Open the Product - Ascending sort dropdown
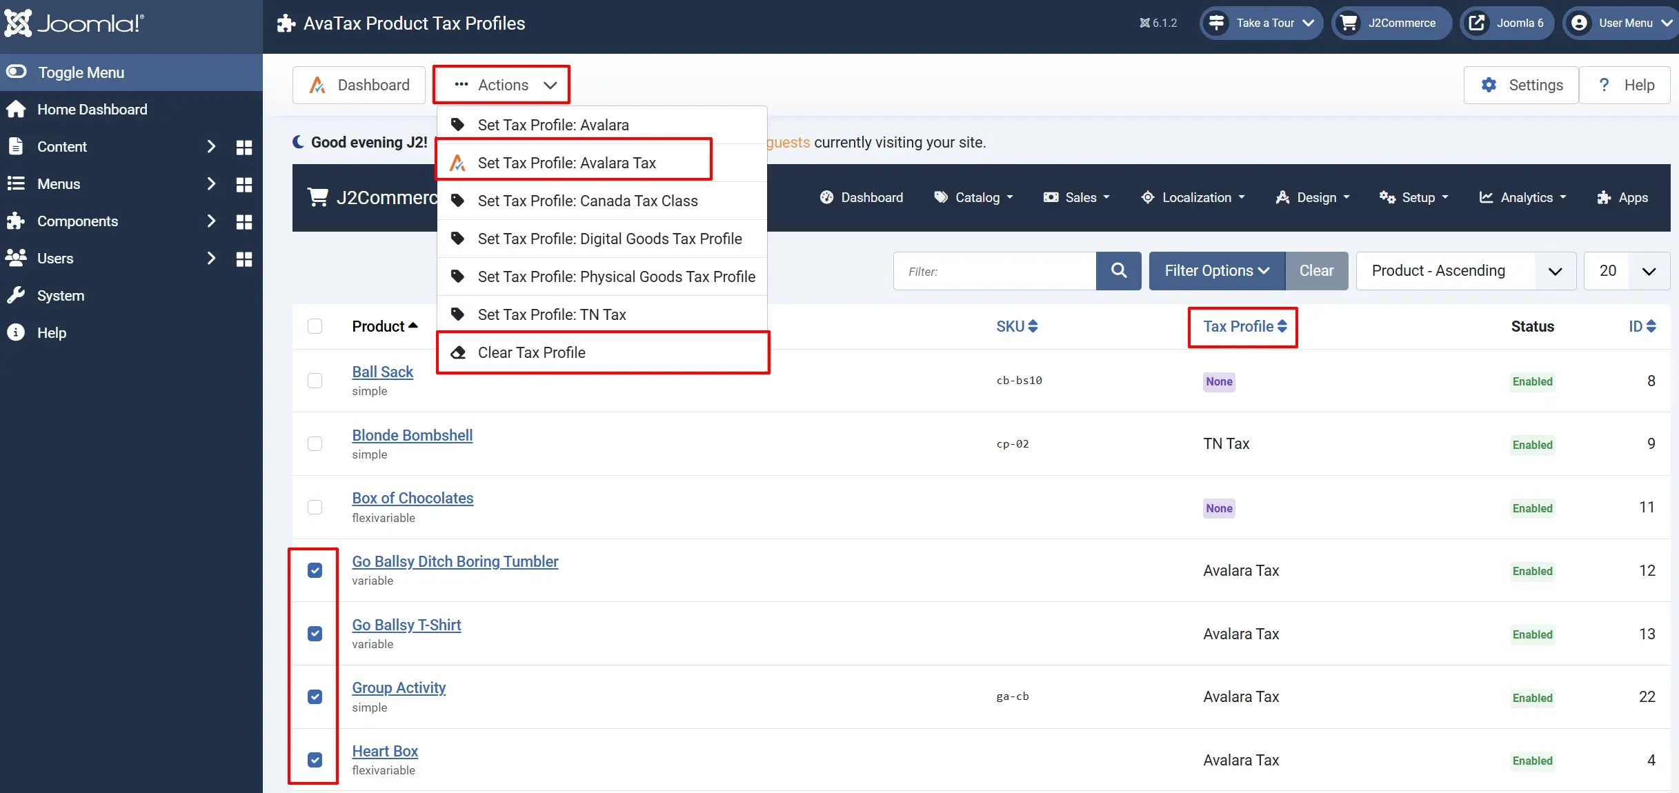1679x793 pixels. (1466, 271)
